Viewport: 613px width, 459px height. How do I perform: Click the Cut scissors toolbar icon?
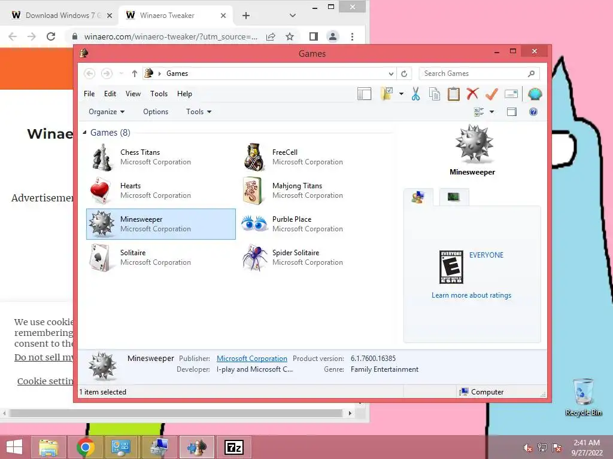[415, 94]
